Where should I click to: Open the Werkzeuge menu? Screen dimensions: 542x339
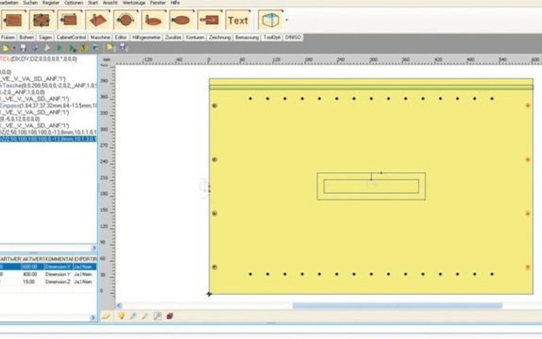click(133, 3)
